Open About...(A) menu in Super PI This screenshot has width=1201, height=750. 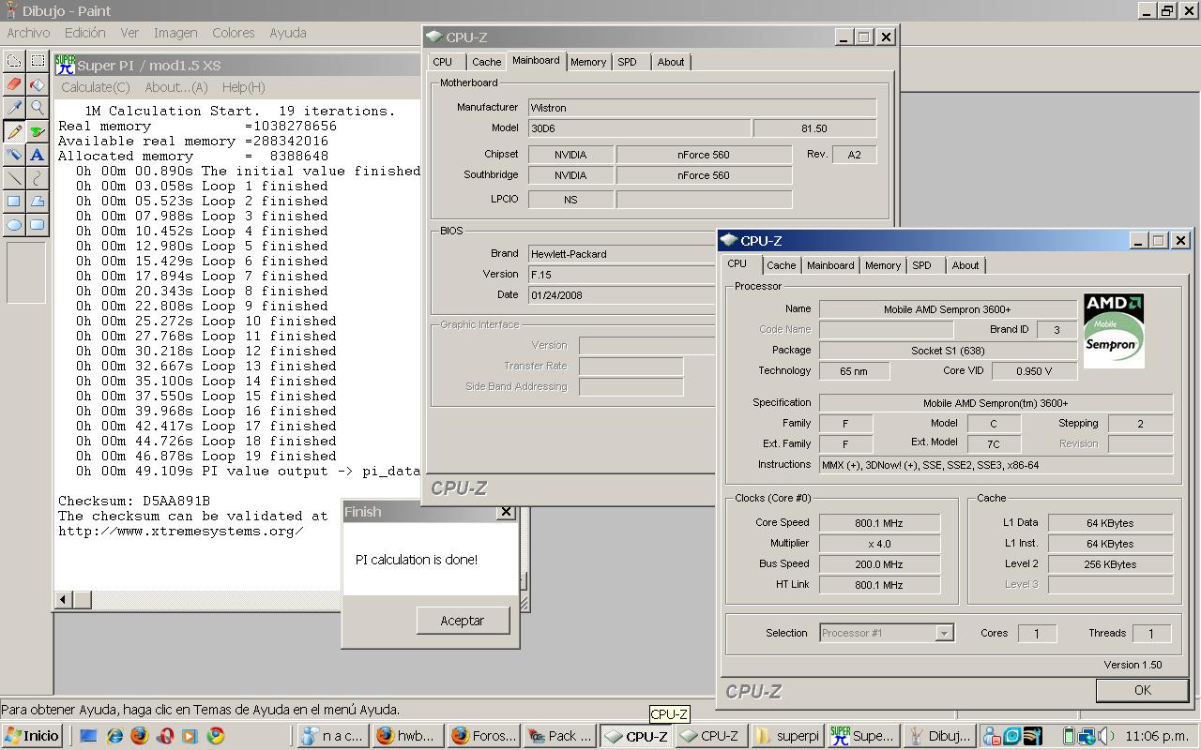(176, 87)
